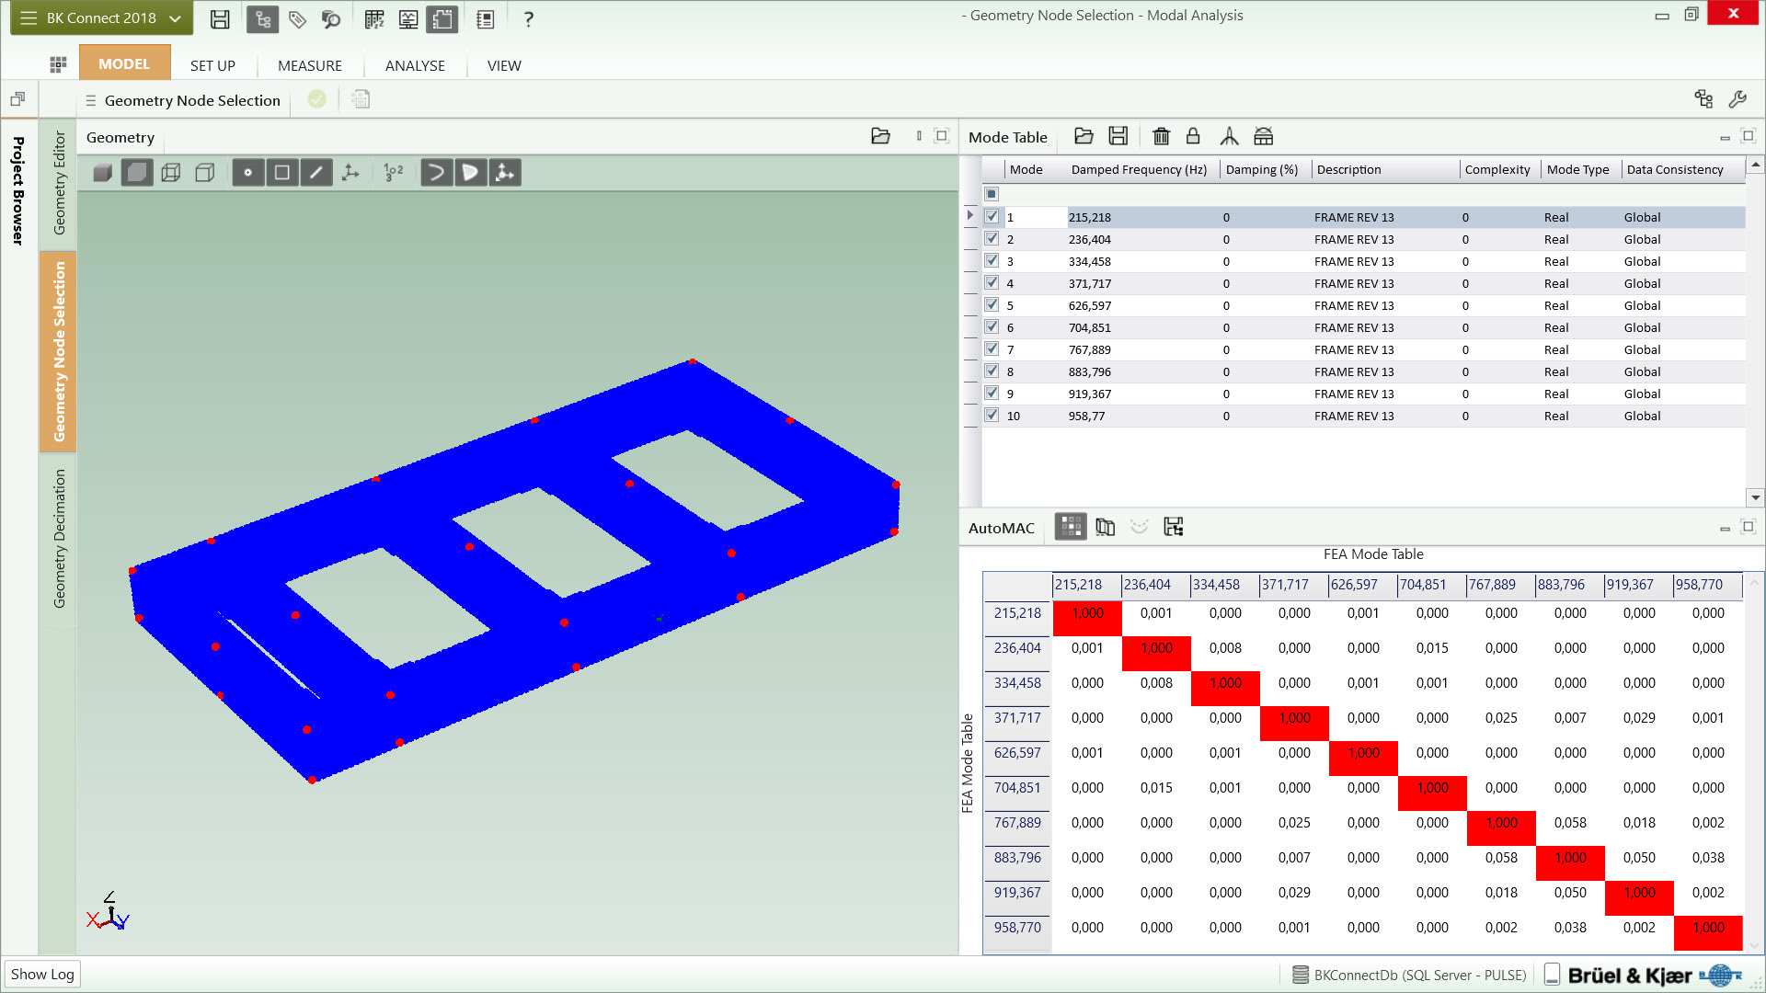Click the Show Log button
1766x993 pixels.
click(42, 974)
